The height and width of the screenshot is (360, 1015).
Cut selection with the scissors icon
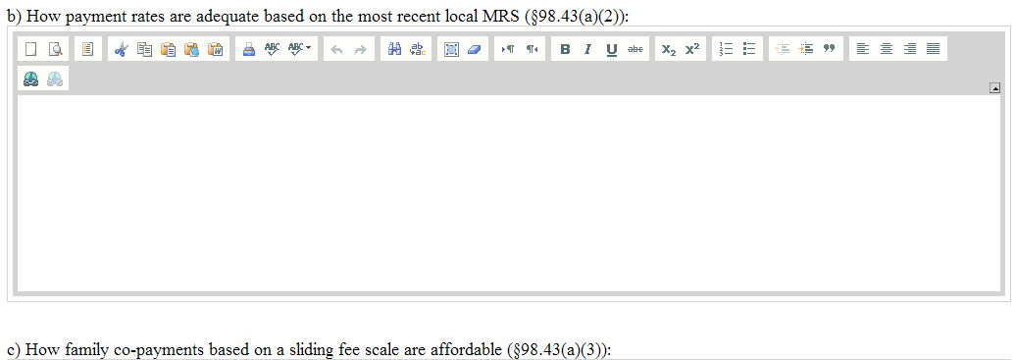coord(121,49)
